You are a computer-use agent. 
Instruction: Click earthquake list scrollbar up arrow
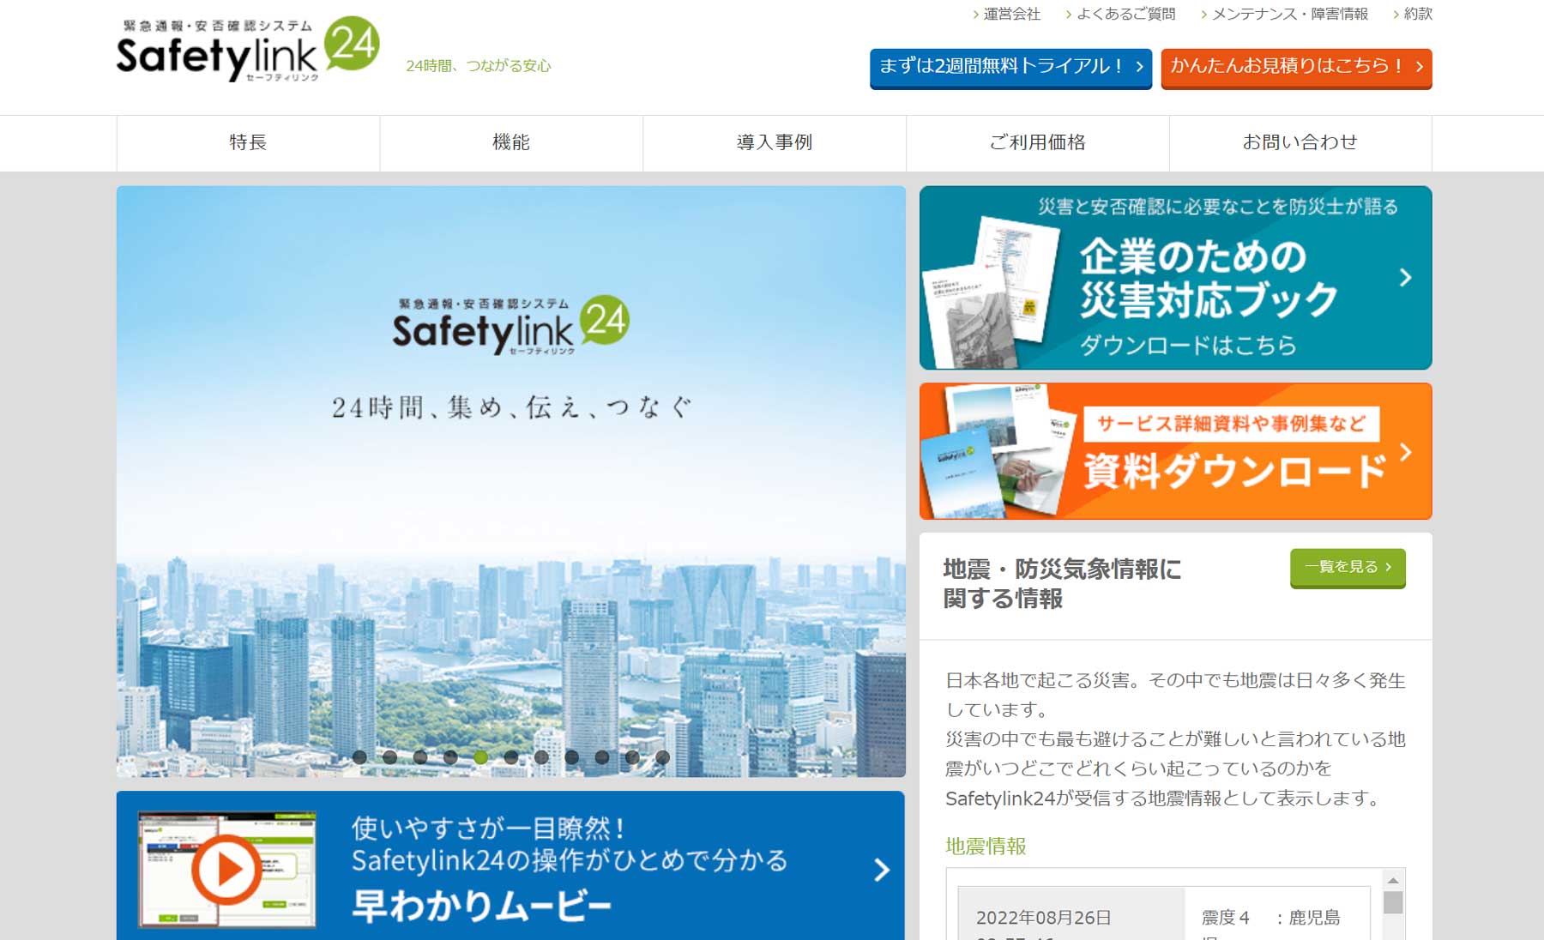pos(1393,880)
